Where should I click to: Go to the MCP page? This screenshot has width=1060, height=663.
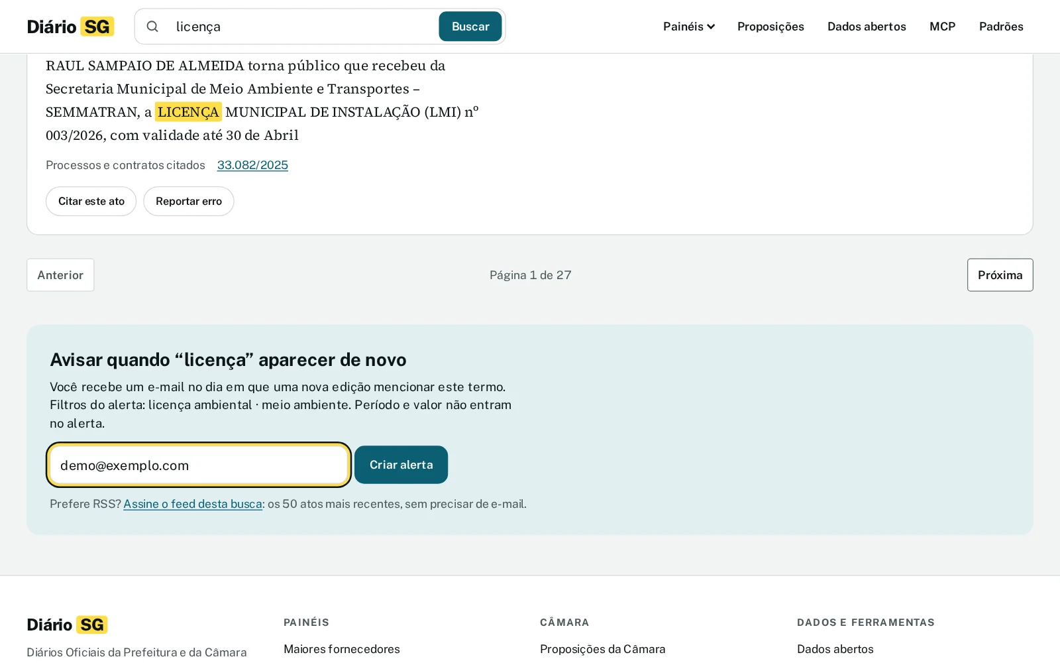[x=942, y=27]
